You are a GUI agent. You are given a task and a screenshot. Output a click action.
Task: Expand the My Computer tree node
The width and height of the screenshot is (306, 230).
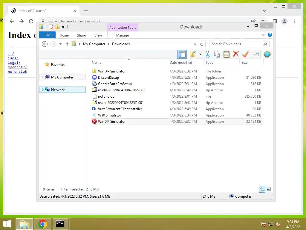point(43,77)
